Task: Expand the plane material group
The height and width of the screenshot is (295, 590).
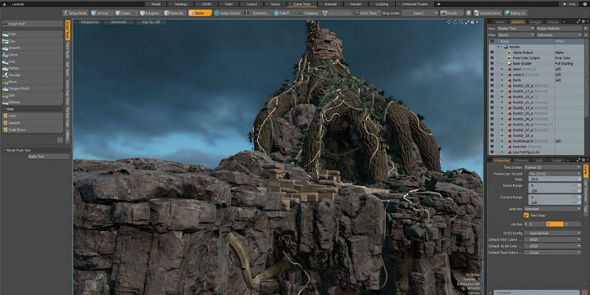Action: tap(502, 69)
